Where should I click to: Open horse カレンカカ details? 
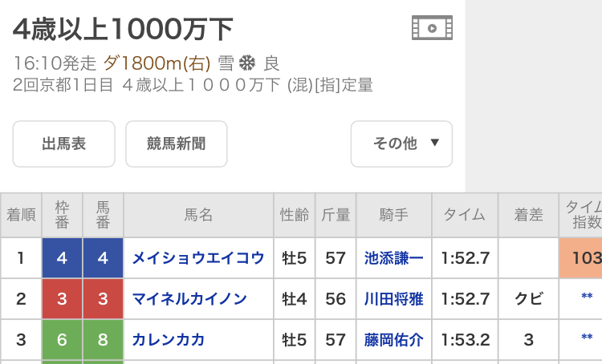click(x=169, y=340)
